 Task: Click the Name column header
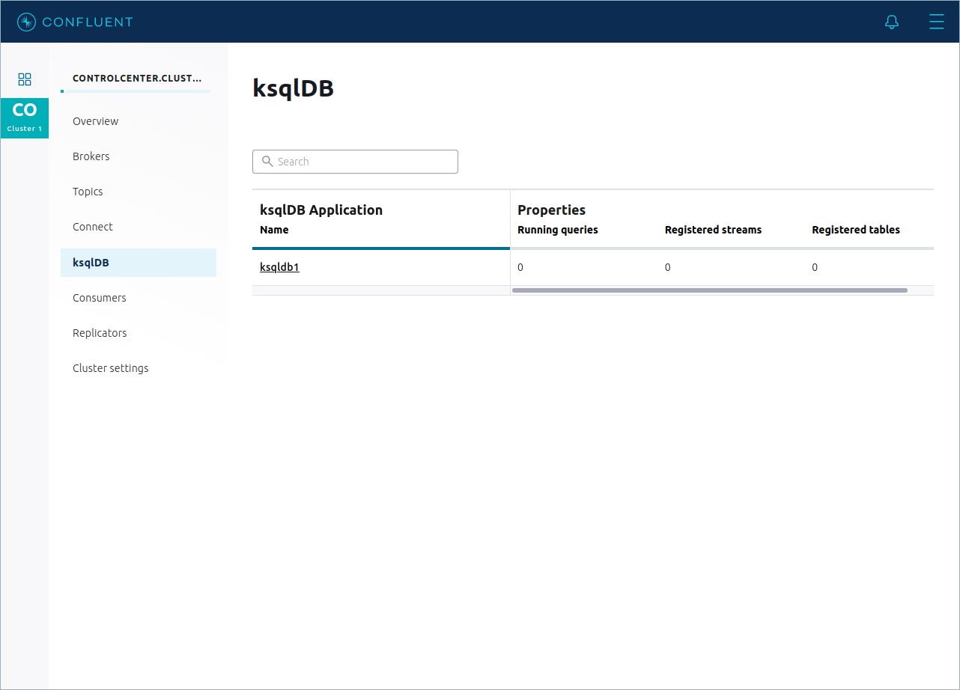pyautogui.click(x=274, y=230)
